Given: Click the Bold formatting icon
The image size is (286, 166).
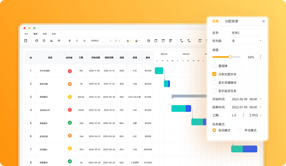Looking at the screenshot, I should coord(70,41).
